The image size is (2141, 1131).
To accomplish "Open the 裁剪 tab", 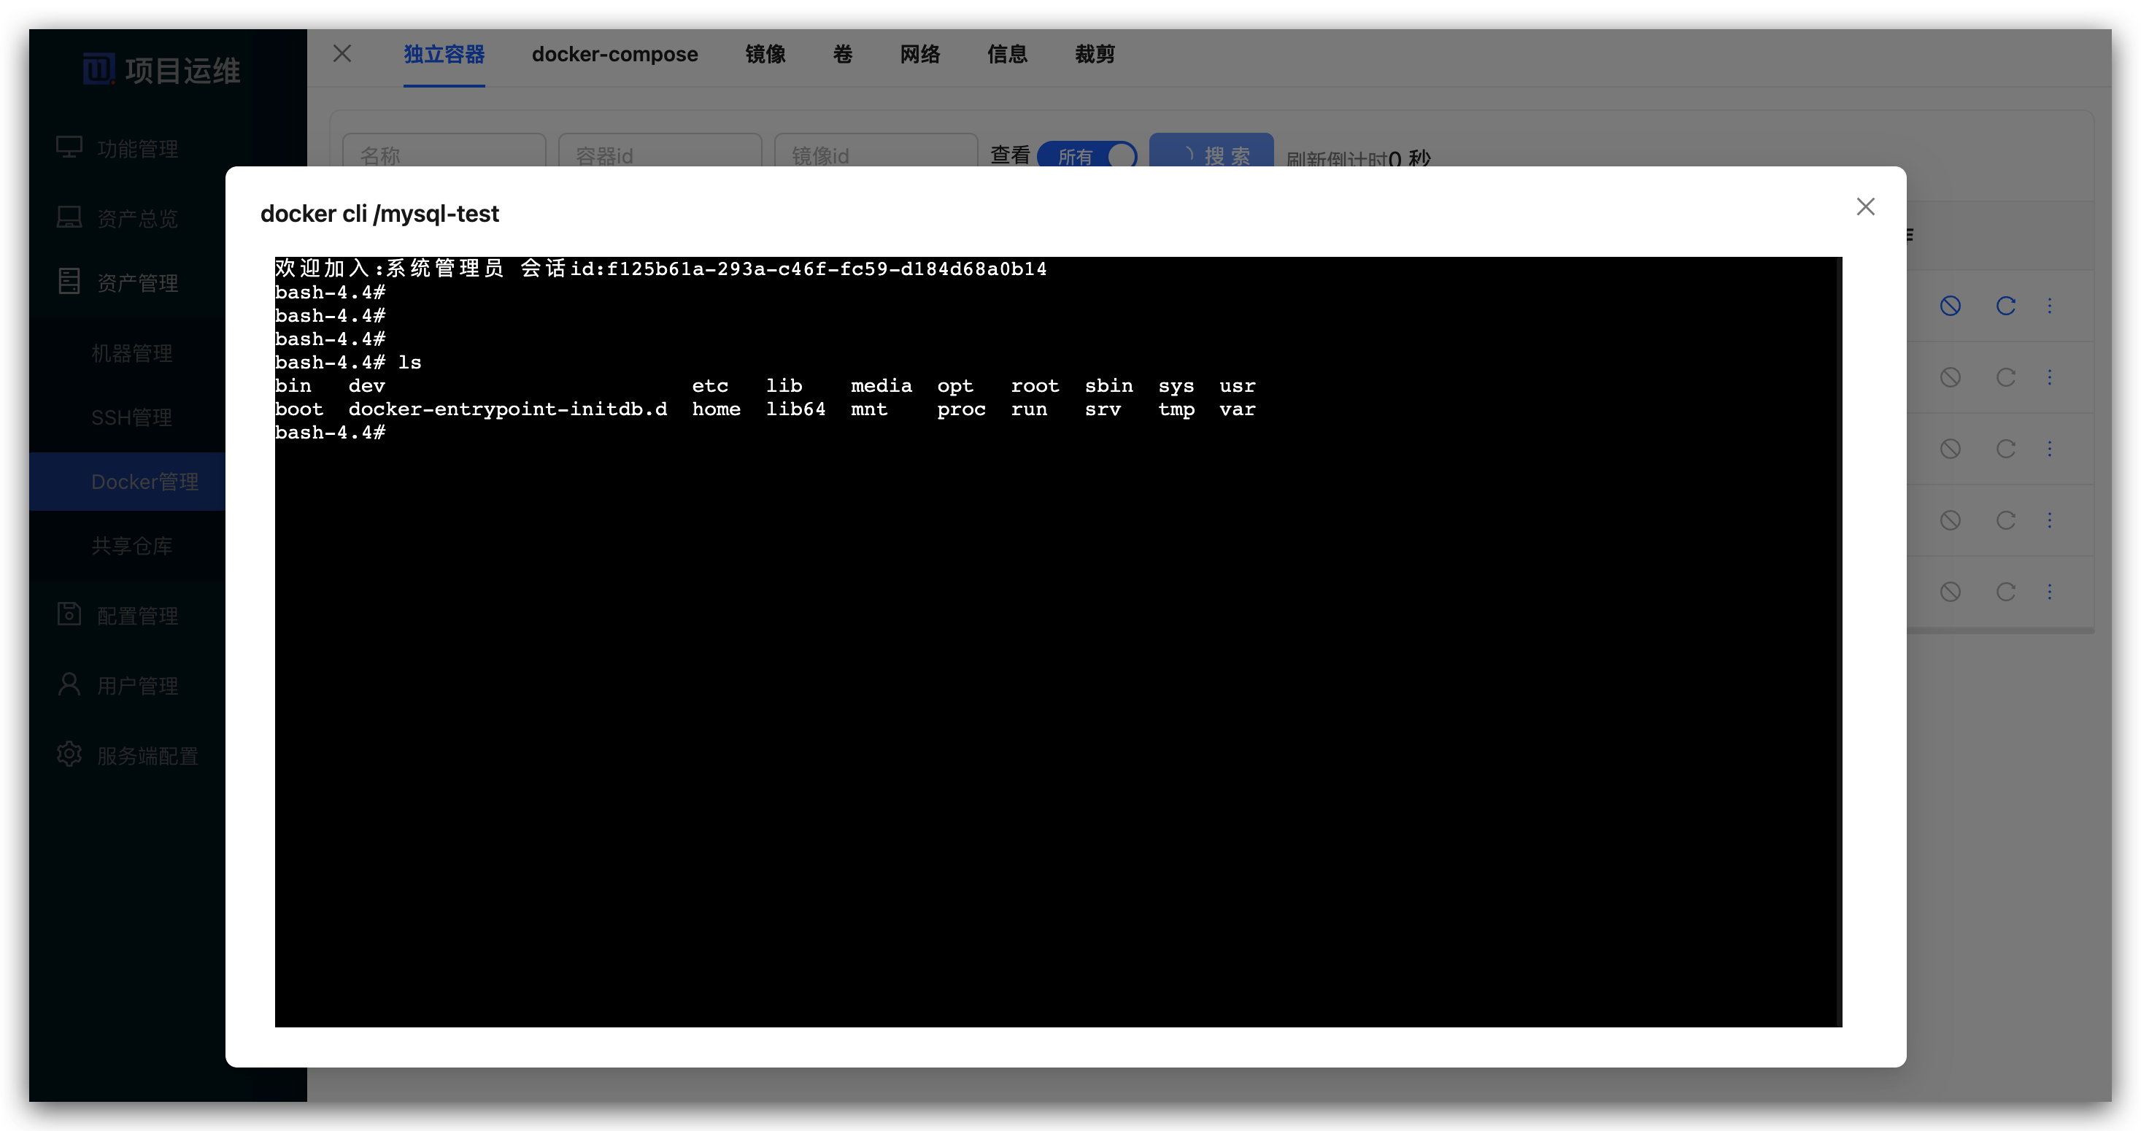I will click(x=1094, y=54).
